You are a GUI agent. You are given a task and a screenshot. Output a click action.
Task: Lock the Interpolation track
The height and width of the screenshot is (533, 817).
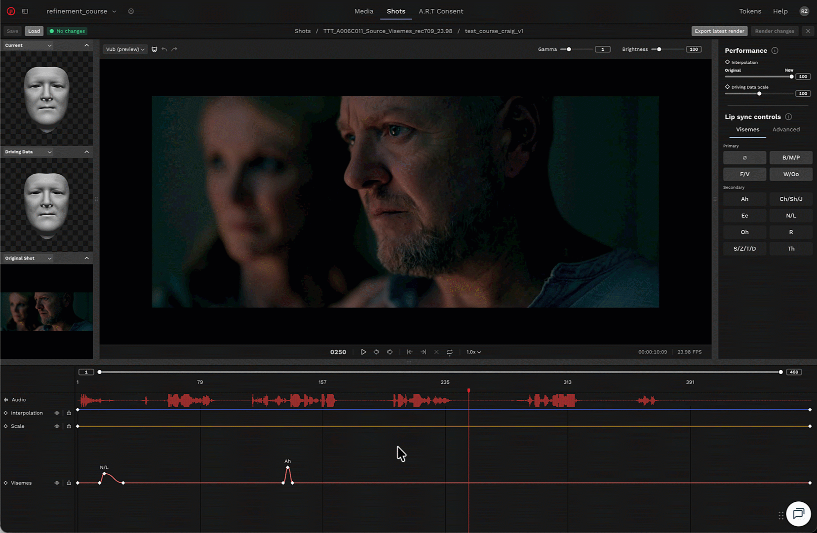click(x=69, y=413)
